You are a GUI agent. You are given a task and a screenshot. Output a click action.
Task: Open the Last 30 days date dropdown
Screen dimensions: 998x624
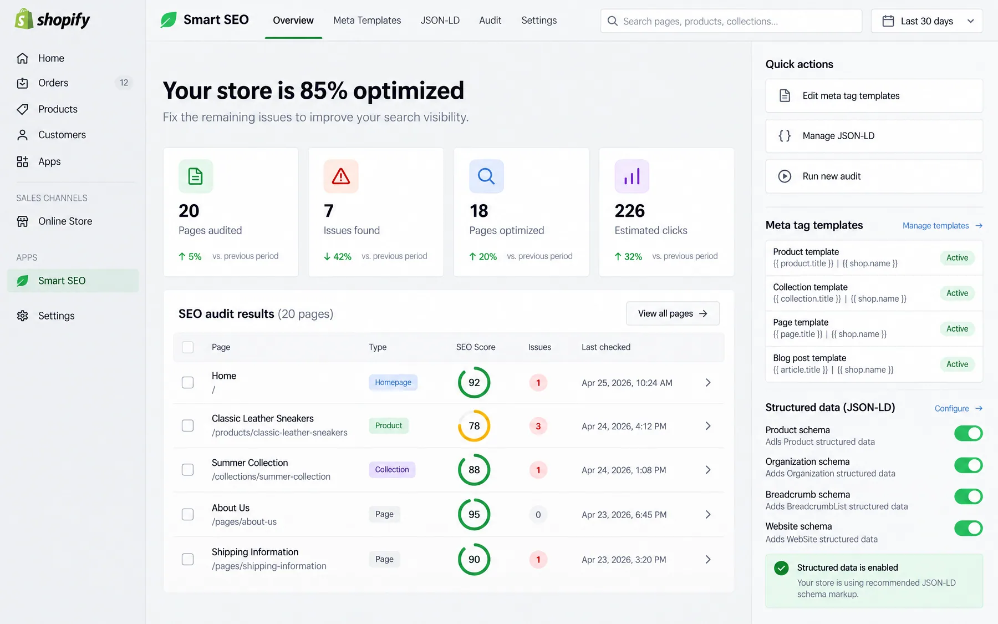(926, 21)
